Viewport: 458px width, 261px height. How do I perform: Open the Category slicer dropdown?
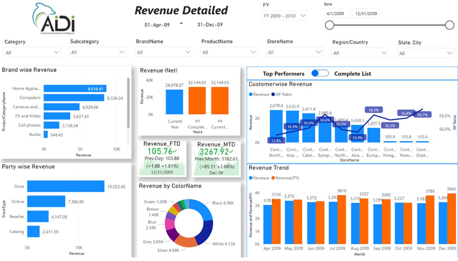(x=56, y=52)
